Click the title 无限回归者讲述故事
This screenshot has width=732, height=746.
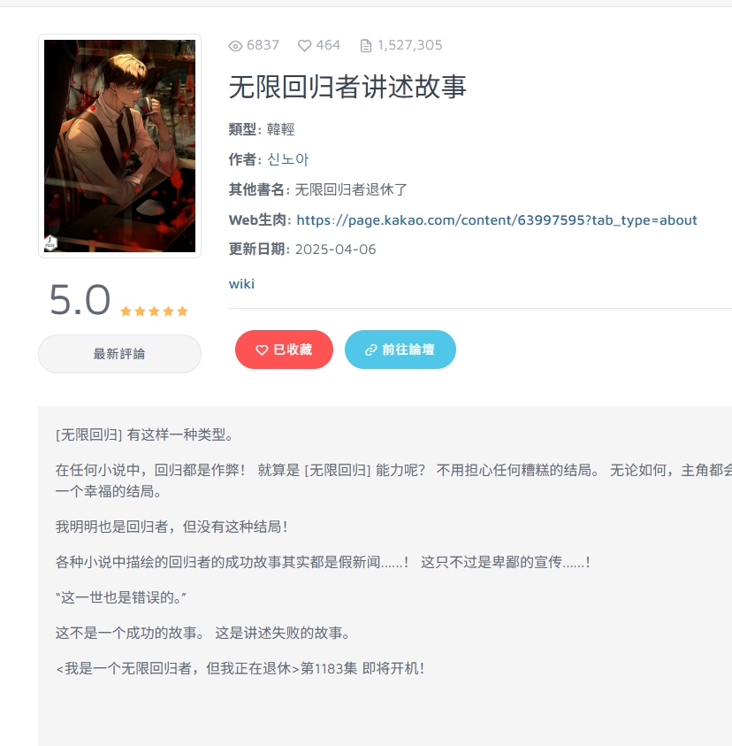tap(347, 87)
